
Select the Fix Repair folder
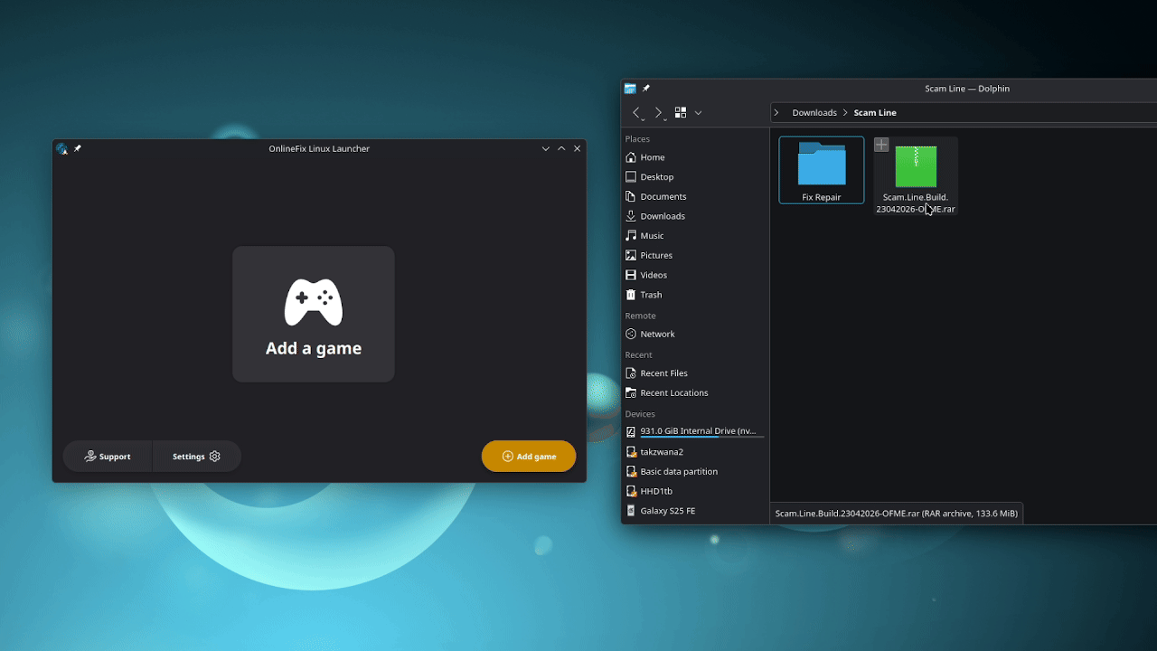pyautogui.click(x=822, y=170)
